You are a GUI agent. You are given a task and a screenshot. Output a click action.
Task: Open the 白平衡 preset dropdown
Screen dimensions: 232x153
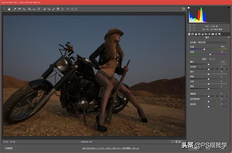pos(214,42)
